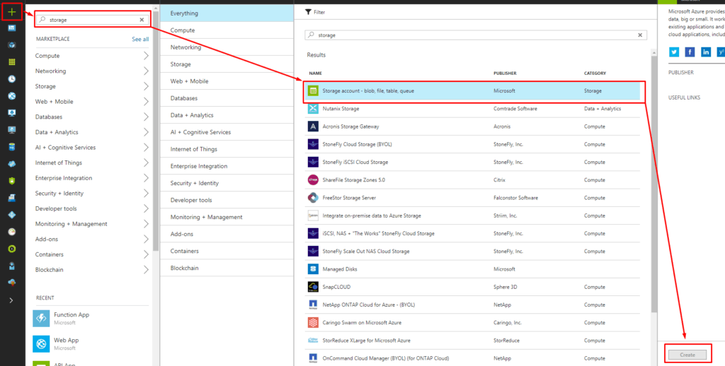
Task: Click the Caringo Swarm icon
Action: pyautogui.click(x=313, y=323)
